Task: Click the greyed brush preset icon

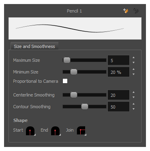Action: click(136, 11)
